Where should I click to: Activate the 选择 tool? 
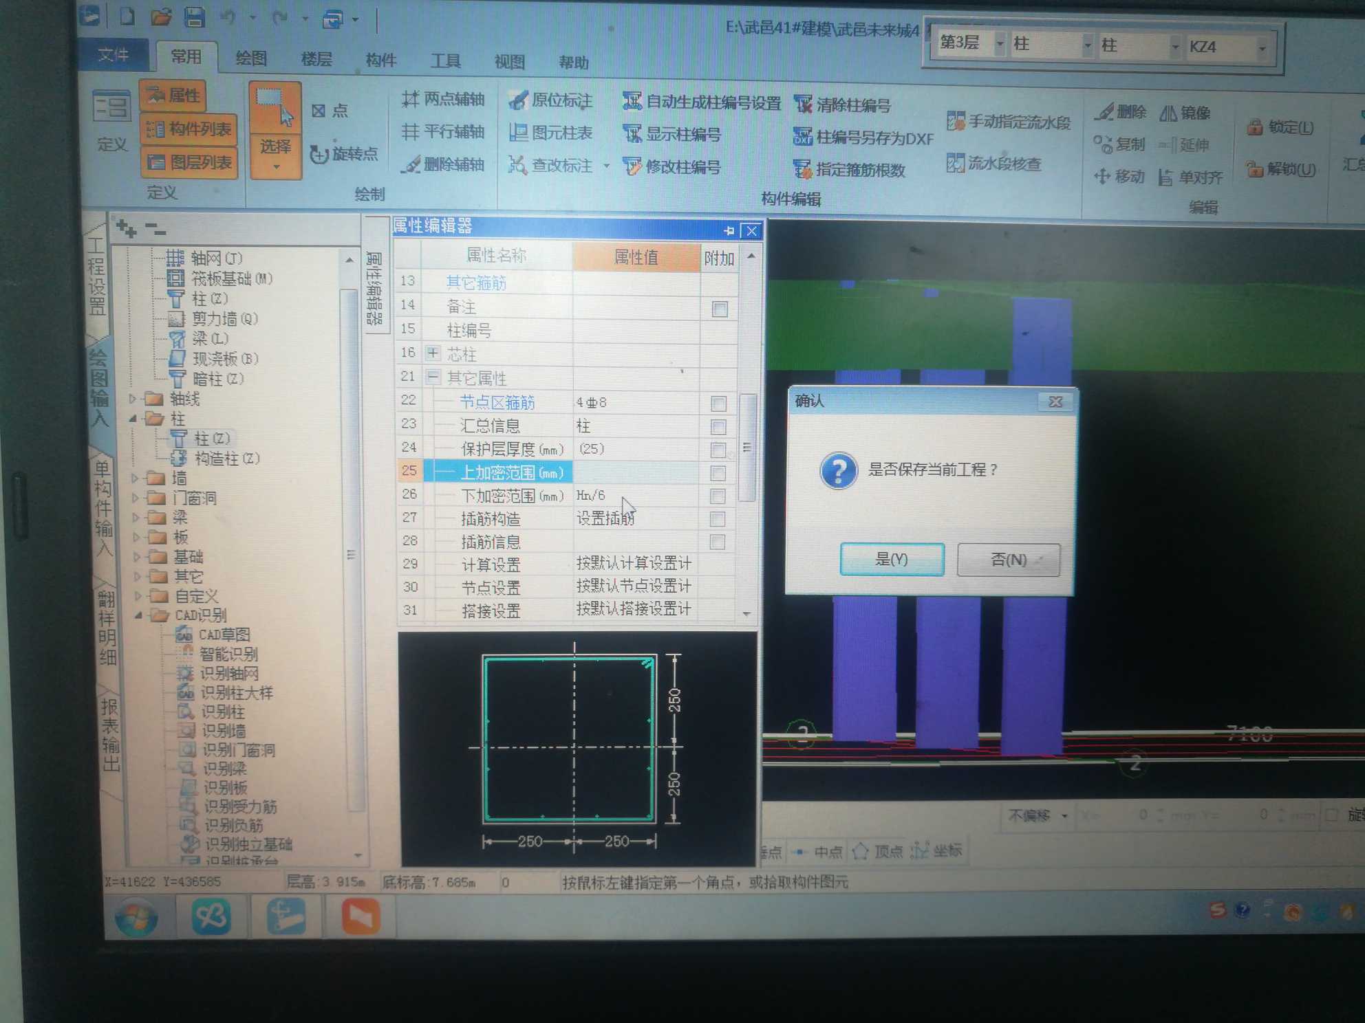[x=275, y=130]
